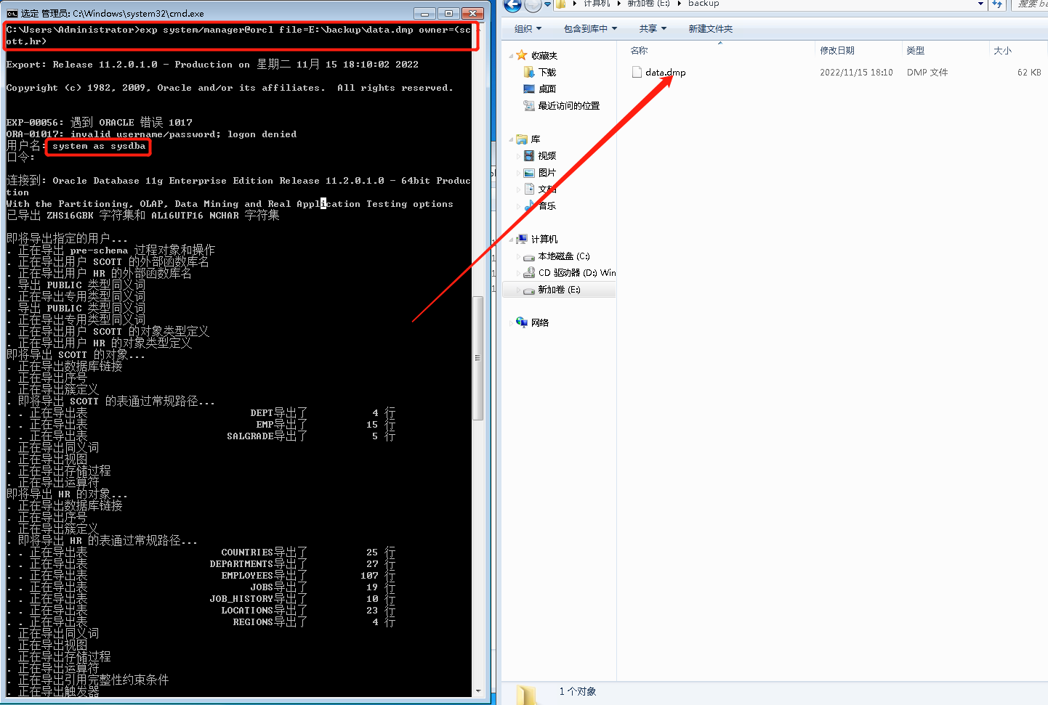Click the cmd.exe title bar icon
1048x705 pixels.
tap(12, 13)
